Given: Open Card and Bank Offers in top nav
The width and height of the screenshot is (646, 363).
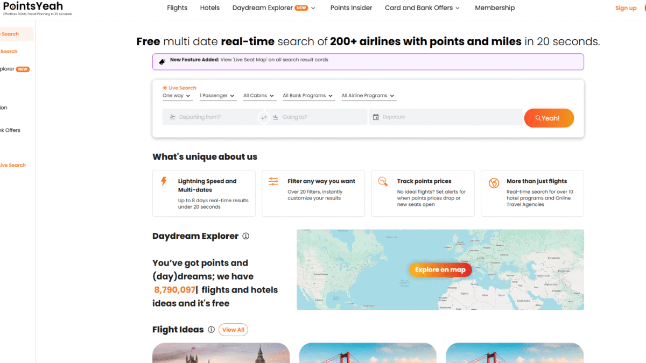Looking at the screenshot, I should tap(419, 8).
